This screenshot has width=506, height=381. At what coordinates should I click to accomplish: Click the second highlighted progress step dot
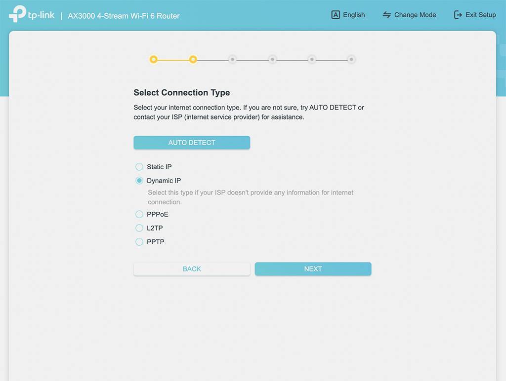[193, 60]
